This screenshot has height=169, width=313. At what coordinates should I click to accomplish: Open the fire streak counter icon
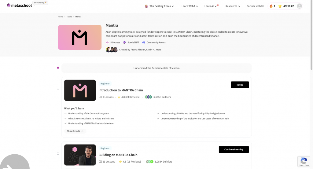coord(271,6)
